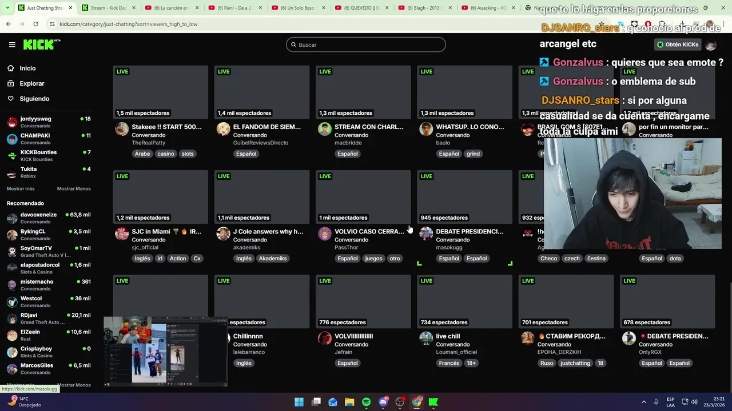Open the live chill stream thumbnail
The image size is (732, 411).
click(464, 301)
